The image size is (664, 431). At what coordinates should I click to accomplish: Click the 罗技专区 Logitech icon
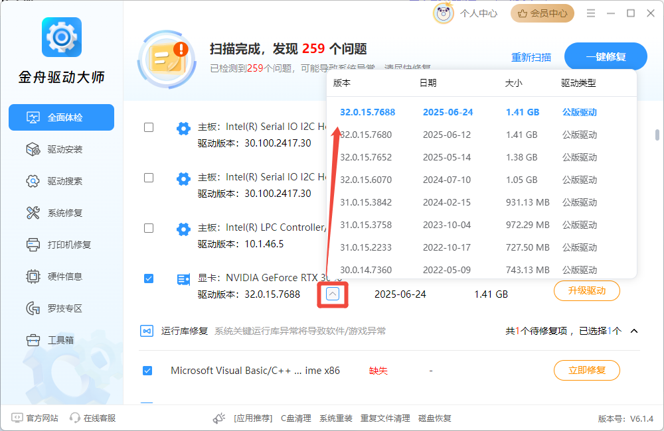click(33, 308)
